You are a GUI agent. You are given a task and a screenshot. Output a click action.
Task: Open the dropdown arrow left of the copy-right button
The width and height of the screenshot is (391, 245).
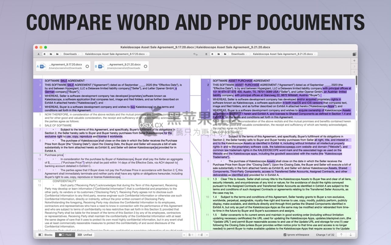(x=185, y=235)
